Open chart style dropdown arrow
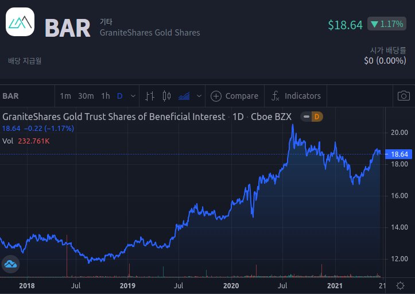Image resolution: width=415 pixels, height=294 pixels. coord(199,96)
